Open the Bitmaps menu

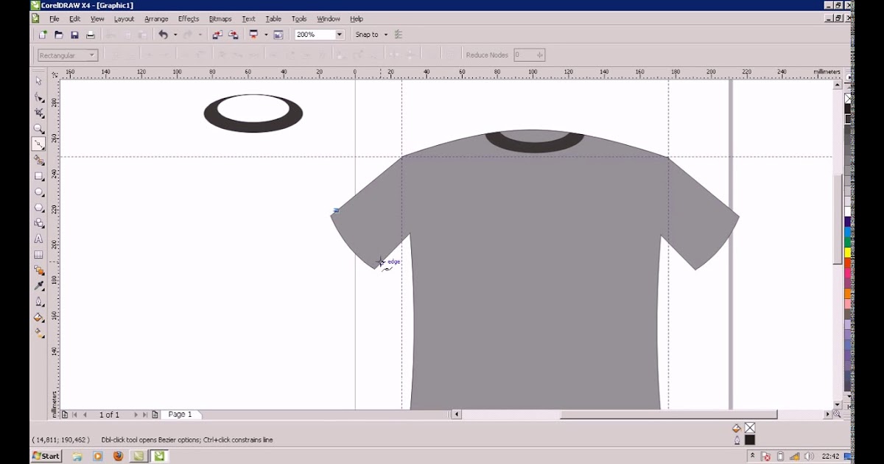221,18
